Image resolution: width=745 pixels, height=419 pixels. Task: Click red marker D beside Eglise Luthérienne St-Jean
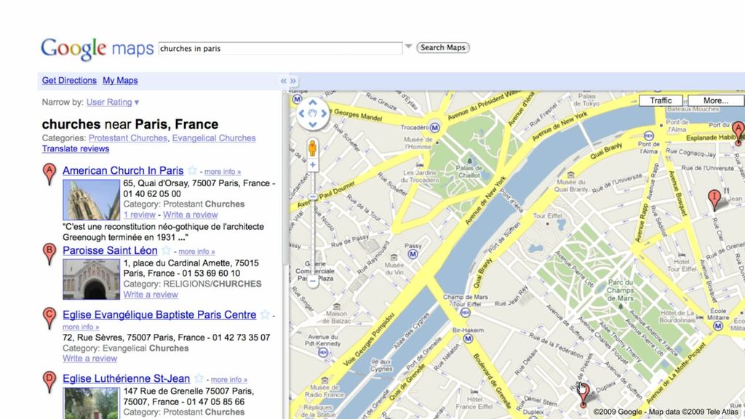[49, 381]
